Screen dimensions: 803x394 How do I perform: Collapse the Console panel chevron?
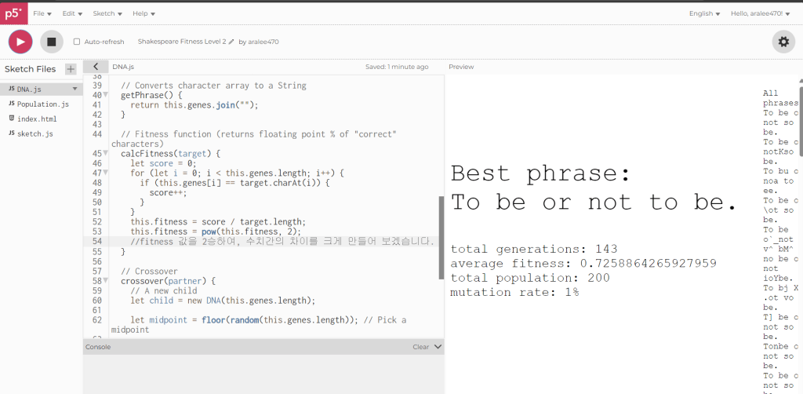pos(438,346)
